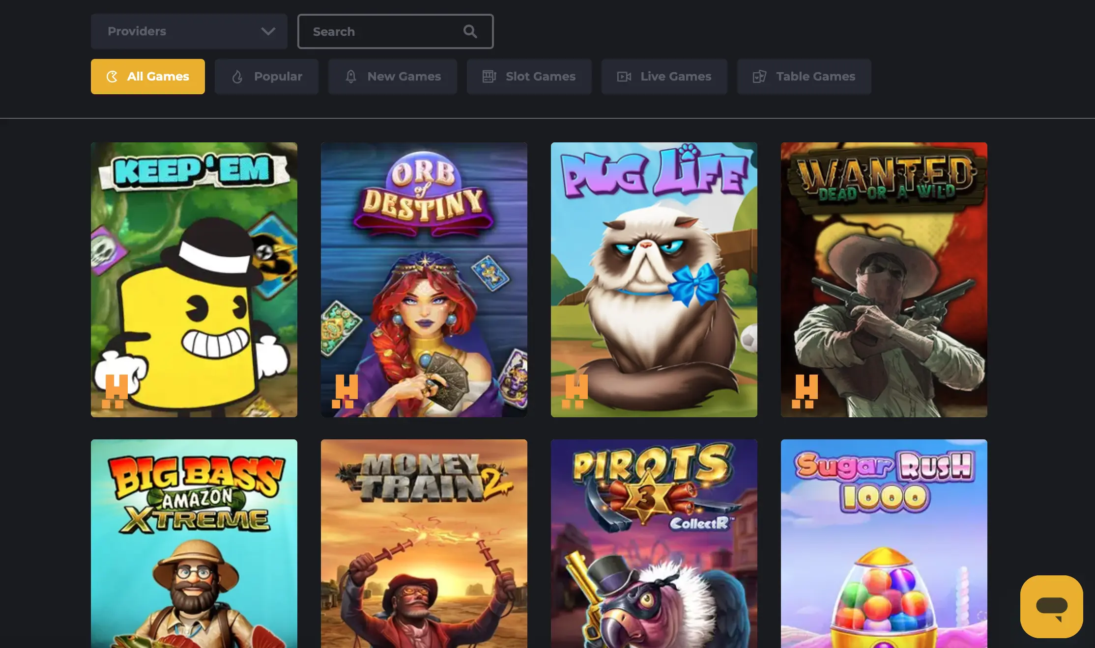Open Big Bass Amazon Xtreme game
Screen dimensions: 1095x648
pos(194,543)
